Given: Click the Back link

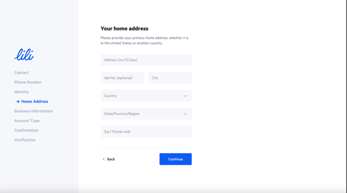Looking at the screenshot, I should [108, 159].
